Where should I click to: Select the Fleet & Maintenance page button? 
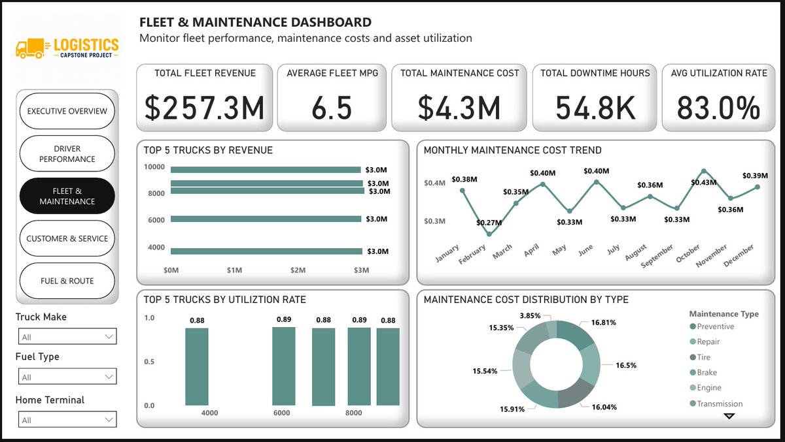67,196
